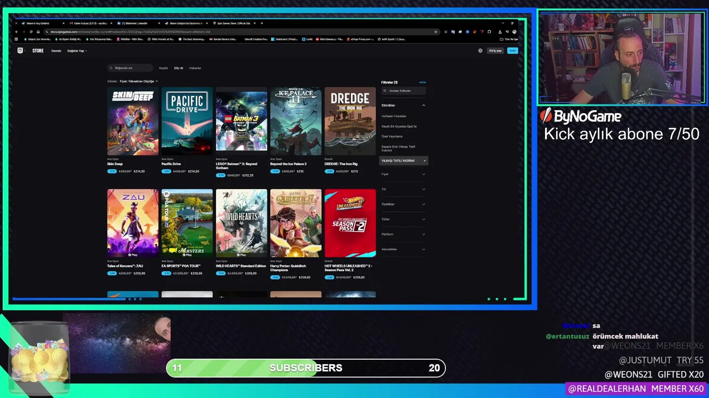Select the YILBAŞI TATİLİ İNDİRİMİ filter checkmark
The height and width of the screenshot is (398, 709).
(x=424, y=161)
